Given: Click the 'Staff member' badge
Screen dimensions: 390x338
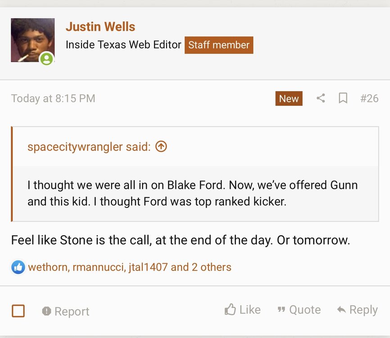Looking at the screenshot, I should click(219, 45).
